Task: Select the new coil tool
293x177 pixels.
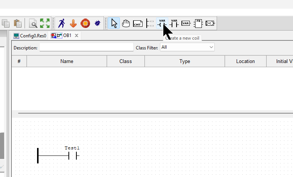Action: [162, 23]
